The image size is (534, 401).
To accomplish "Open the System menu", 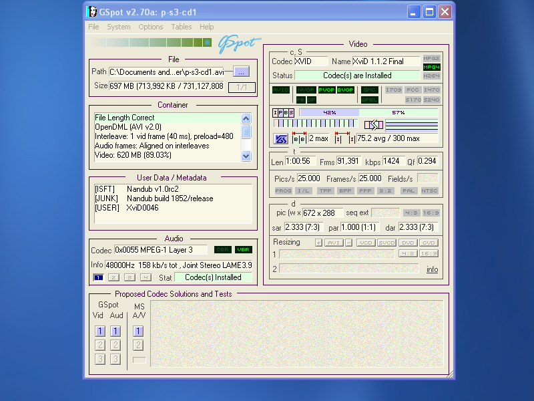I will click(x=119, y=27).
